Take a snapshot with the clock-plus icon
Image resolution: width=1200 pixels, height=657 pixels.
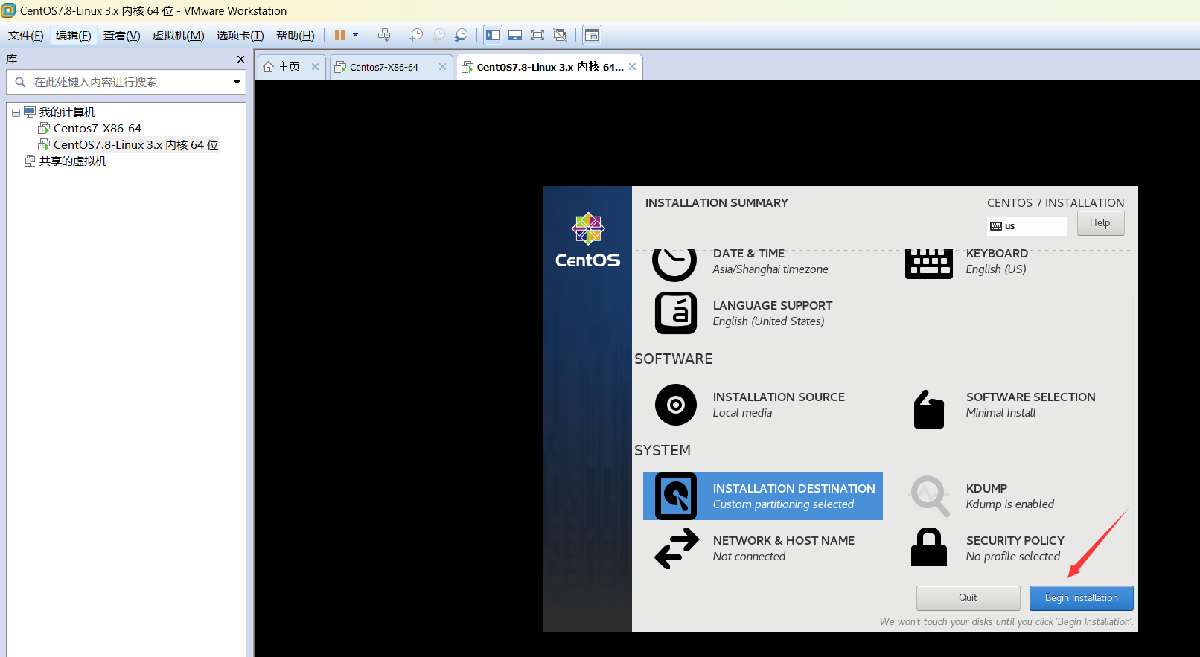416,35
